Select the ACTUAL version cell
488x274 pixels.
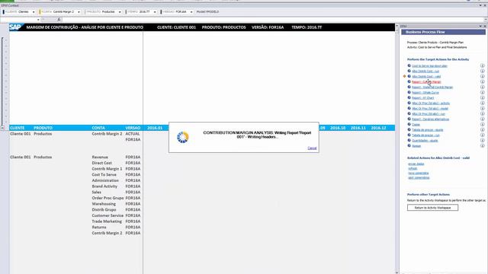click(133, 134)
